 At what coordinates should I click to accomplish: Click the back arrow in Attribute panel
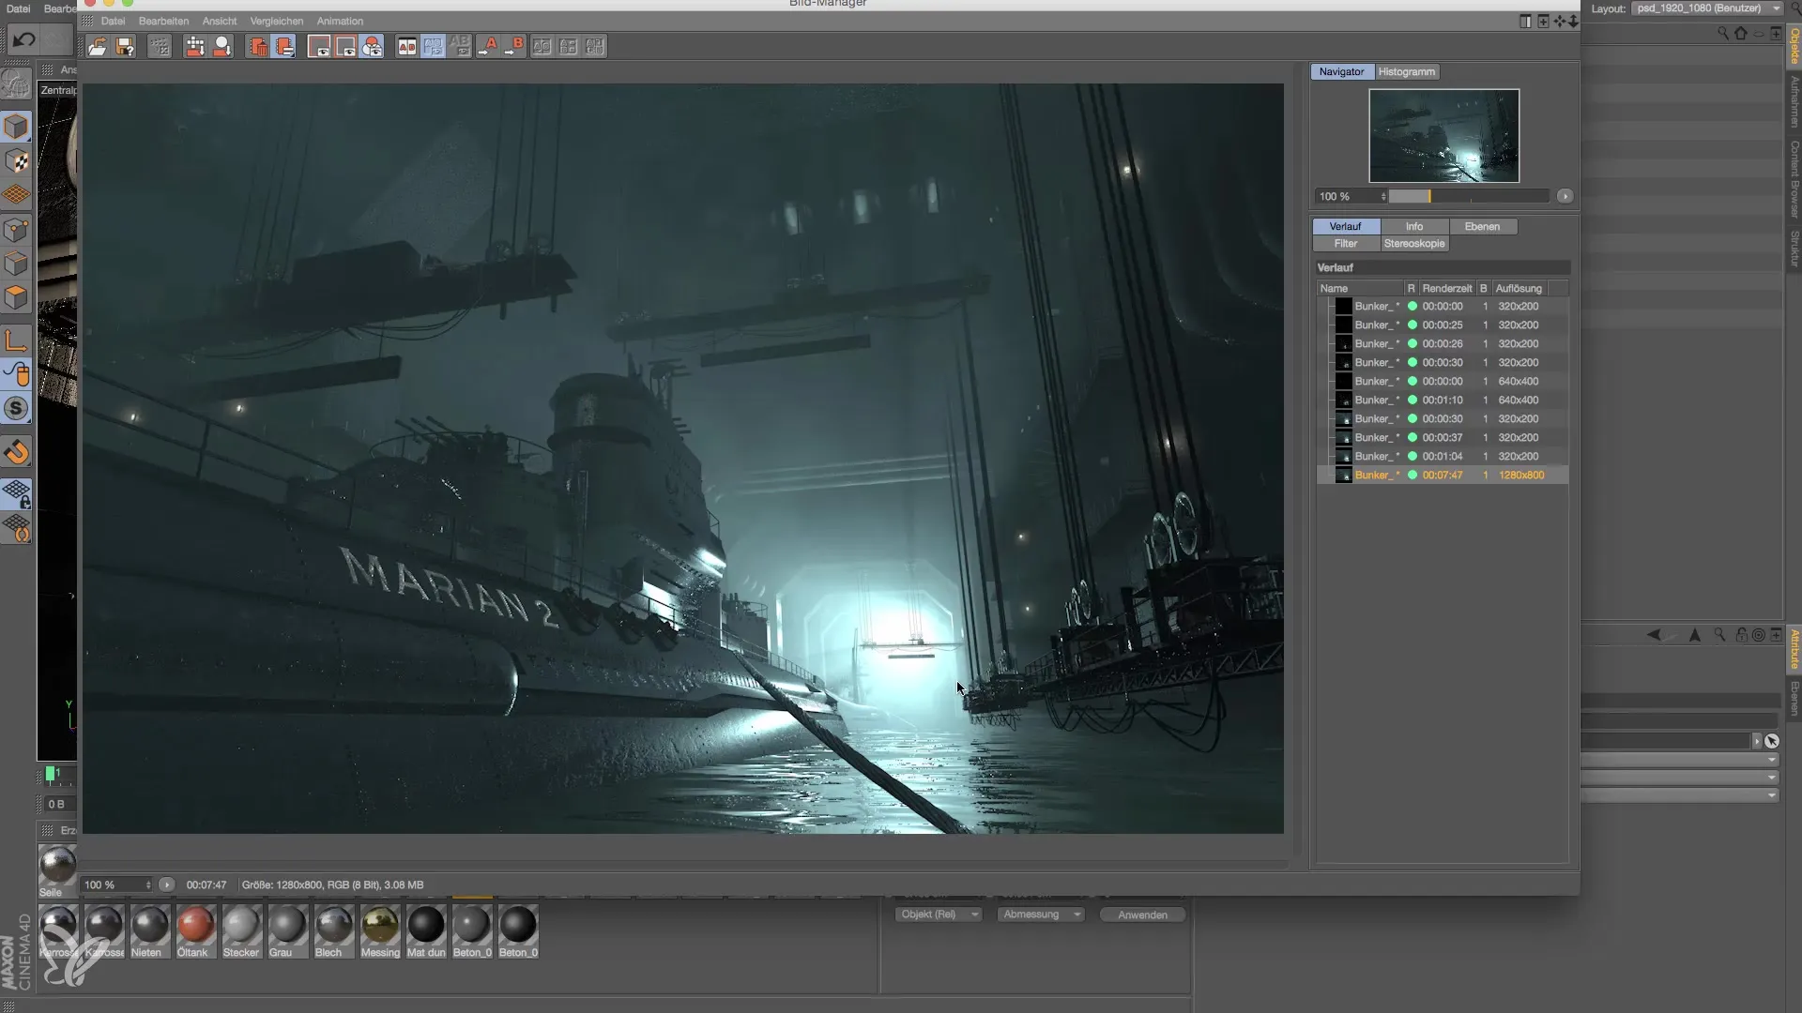coord(1654,635)
